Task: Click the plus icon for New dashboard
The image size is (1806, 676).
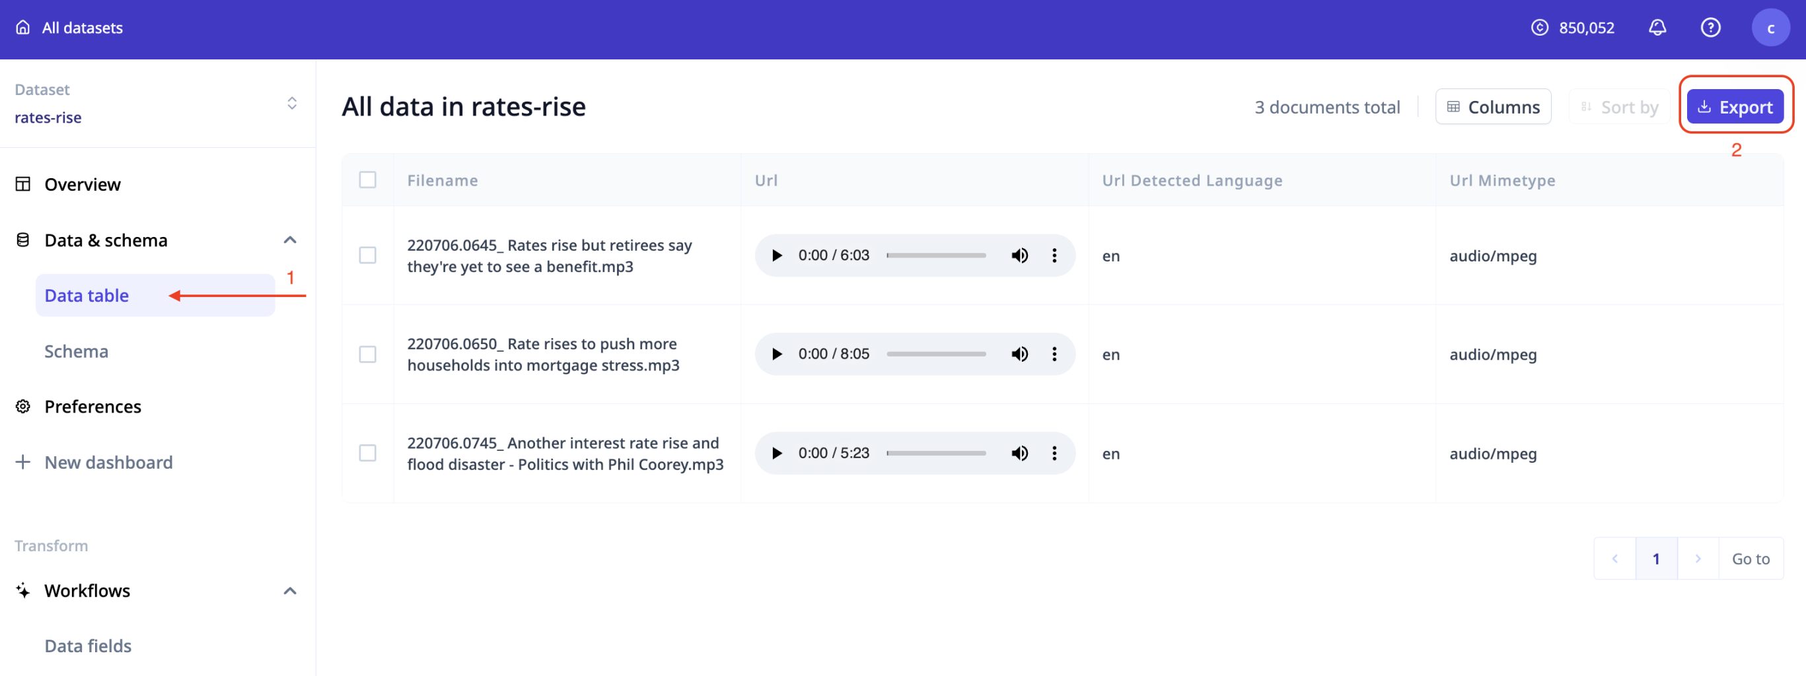Action: point(23,461)
